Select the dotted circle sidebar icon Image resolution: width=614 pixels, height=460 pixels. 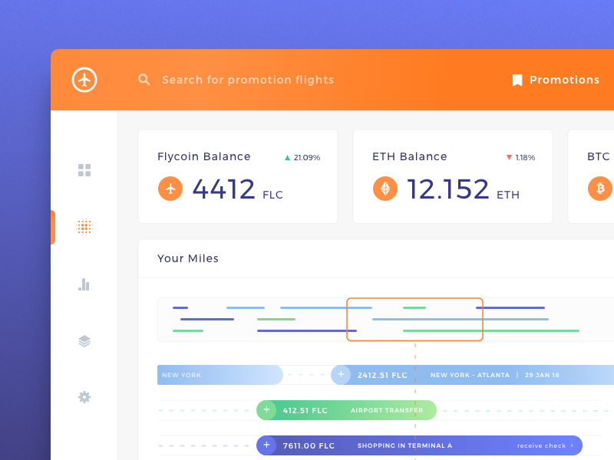point(84,227)
